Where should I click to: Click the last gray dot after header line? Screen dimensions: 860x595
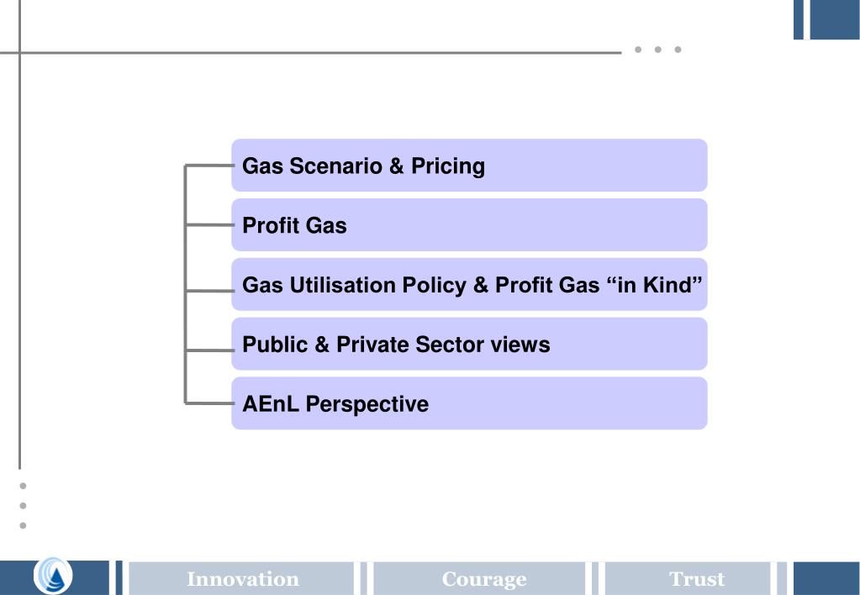click(678, 50)
